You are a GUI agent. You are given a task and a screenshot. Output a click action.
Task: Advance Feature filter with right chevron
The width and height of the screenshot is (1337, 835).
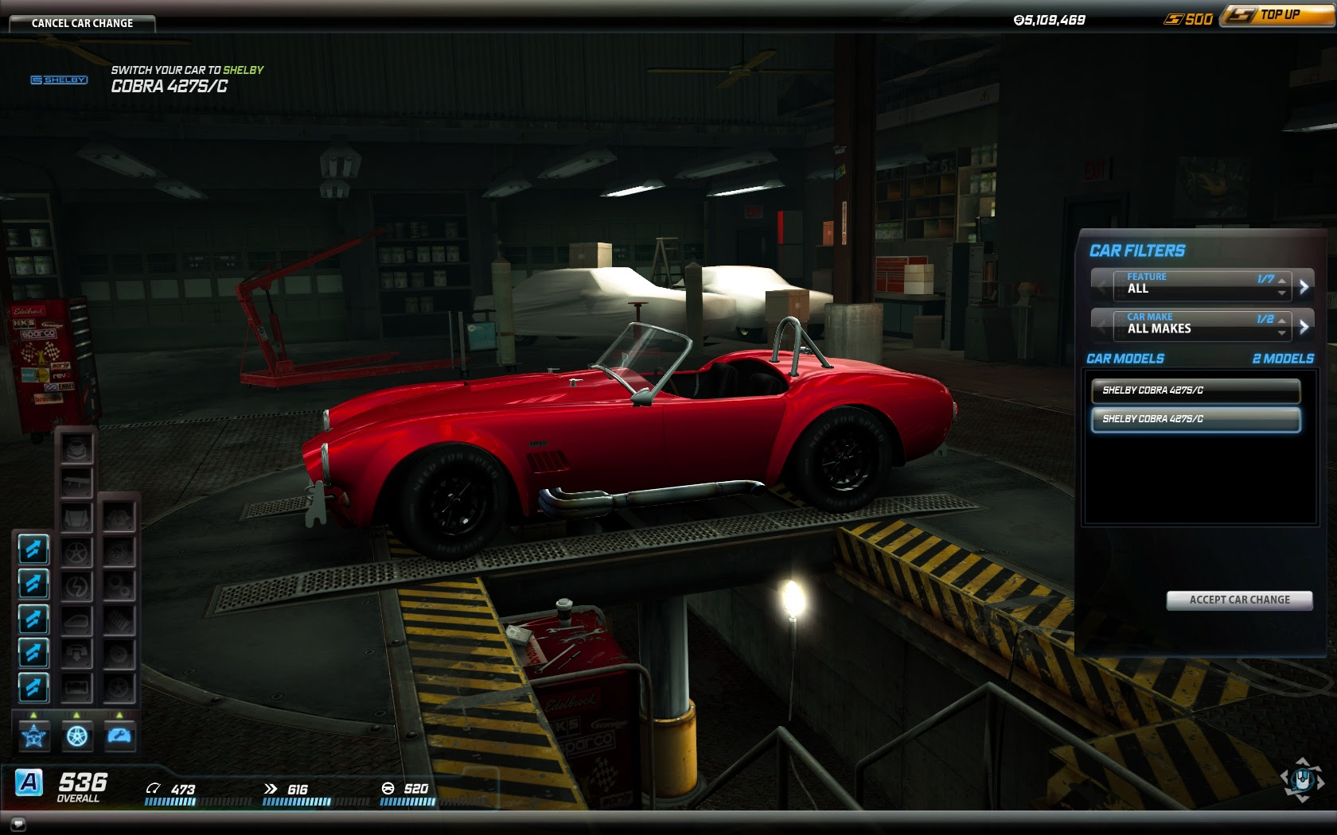[1304, 286]
